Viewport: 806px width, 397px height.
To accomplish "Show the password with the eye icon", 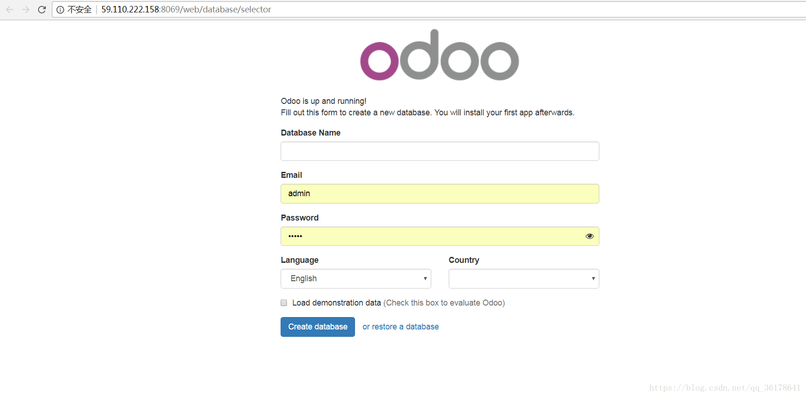I will (590, 236).
